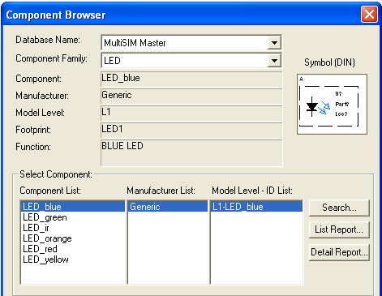The width and height of the screenshot is (382, 296).
Task: Open the Detail Report... button
Action: point(339,252)
